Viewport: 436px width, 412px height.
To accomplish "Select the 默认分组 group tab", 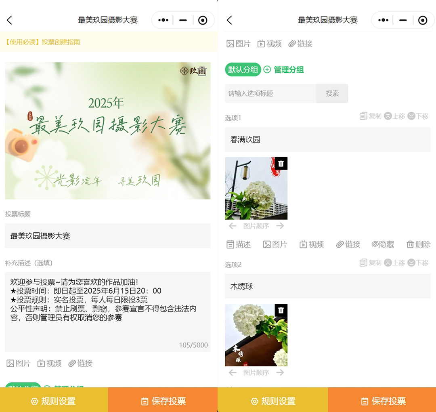I will tap(243, 69).
